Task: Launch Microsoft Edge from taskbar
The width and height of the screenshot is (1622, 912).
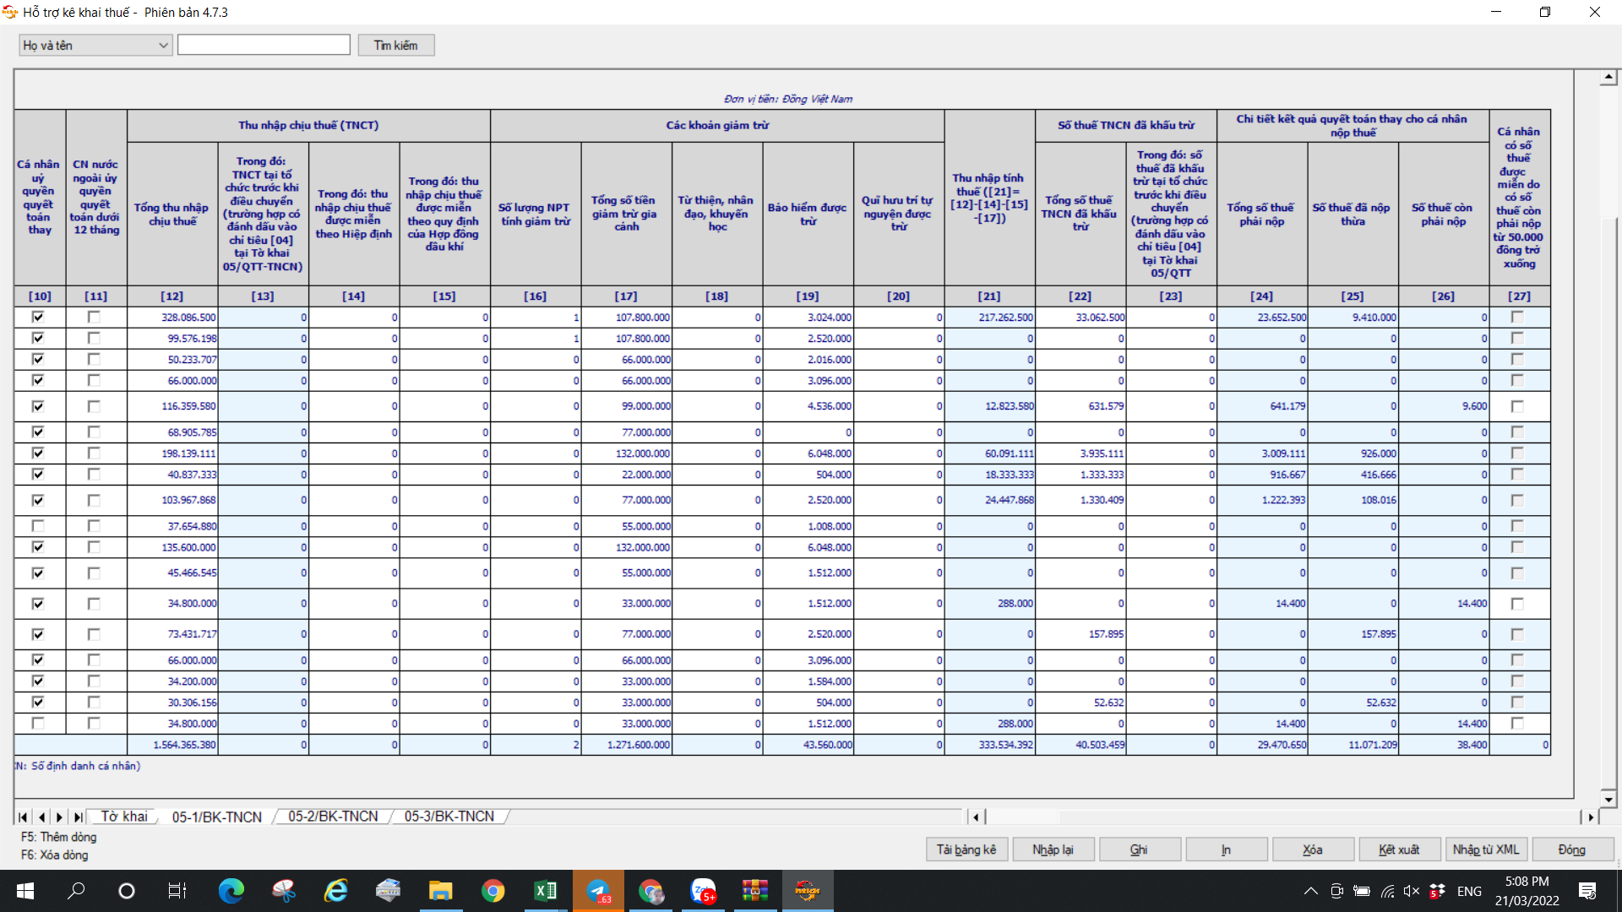Action: click(231, 891)
